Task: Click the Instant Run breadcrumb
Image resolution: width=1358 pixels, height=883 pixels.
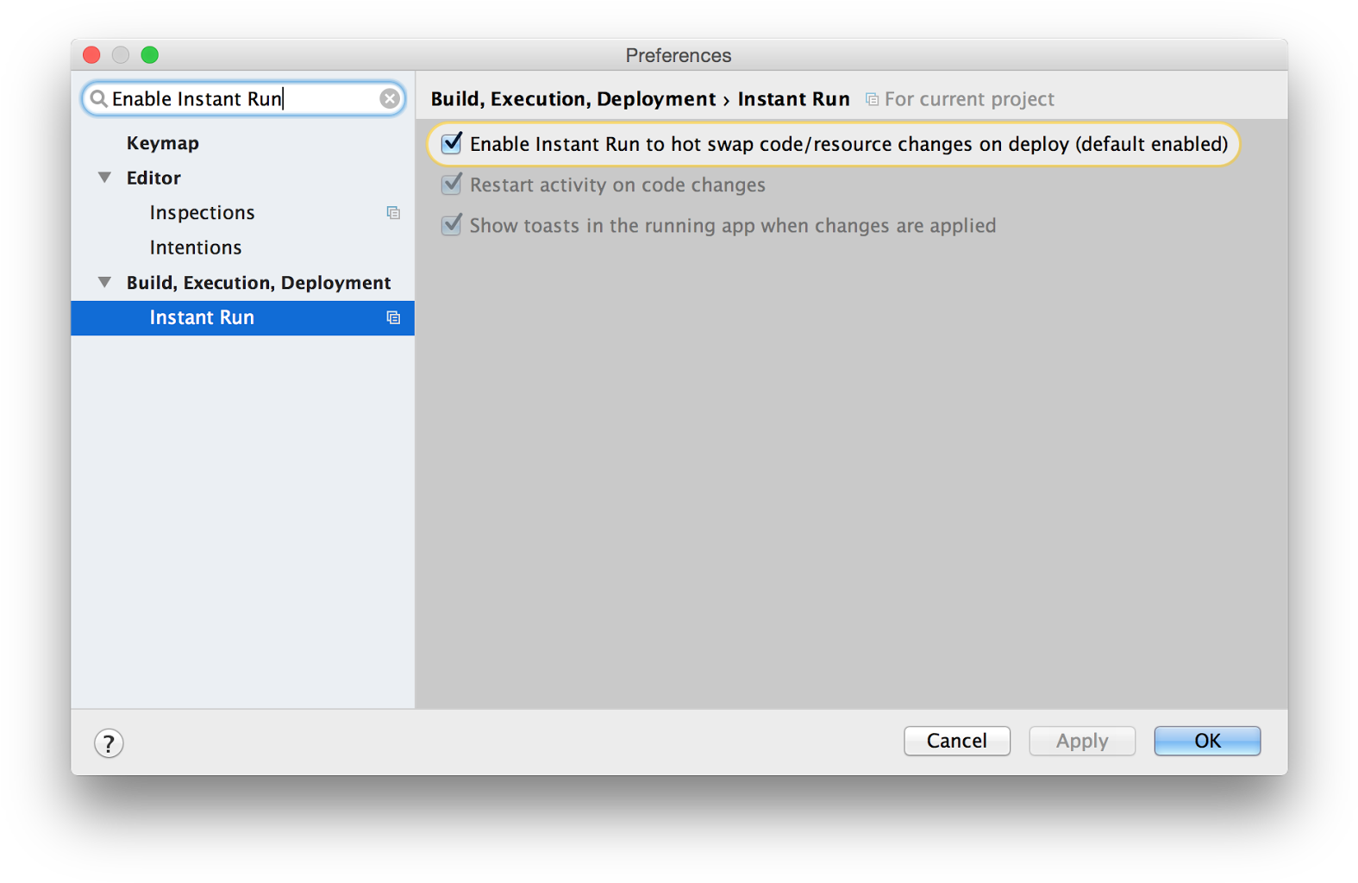Action: tap(792, 98)
